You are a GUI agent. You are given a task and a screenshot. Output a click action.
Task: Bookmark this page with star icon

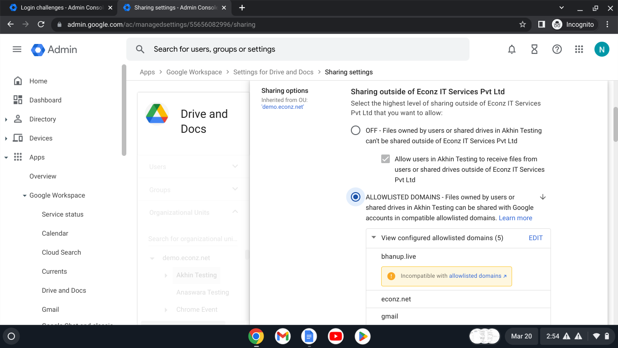tap(522, 24)
